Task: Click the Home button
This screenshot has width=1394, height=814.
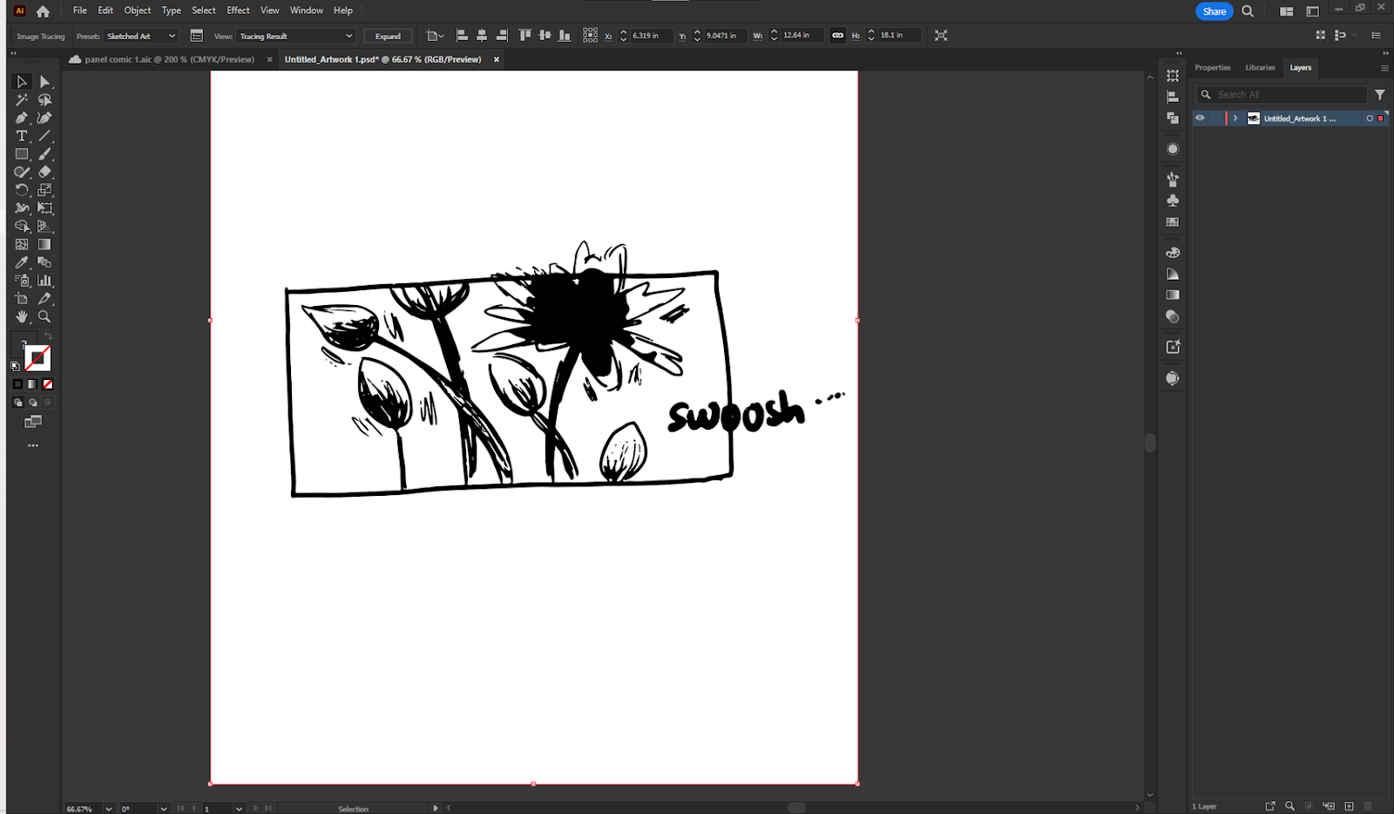Action: click(43, 11)
